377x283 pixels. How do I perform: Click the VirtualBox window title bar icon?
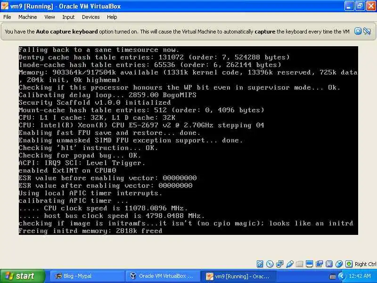tap(4, 6)
